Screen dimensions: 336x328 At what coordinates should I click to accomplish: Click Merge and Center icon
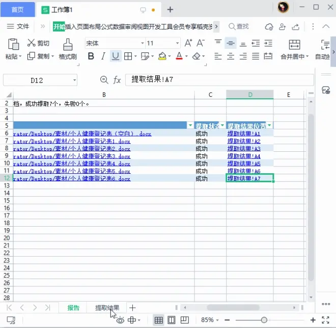click(x=294, y=45)
